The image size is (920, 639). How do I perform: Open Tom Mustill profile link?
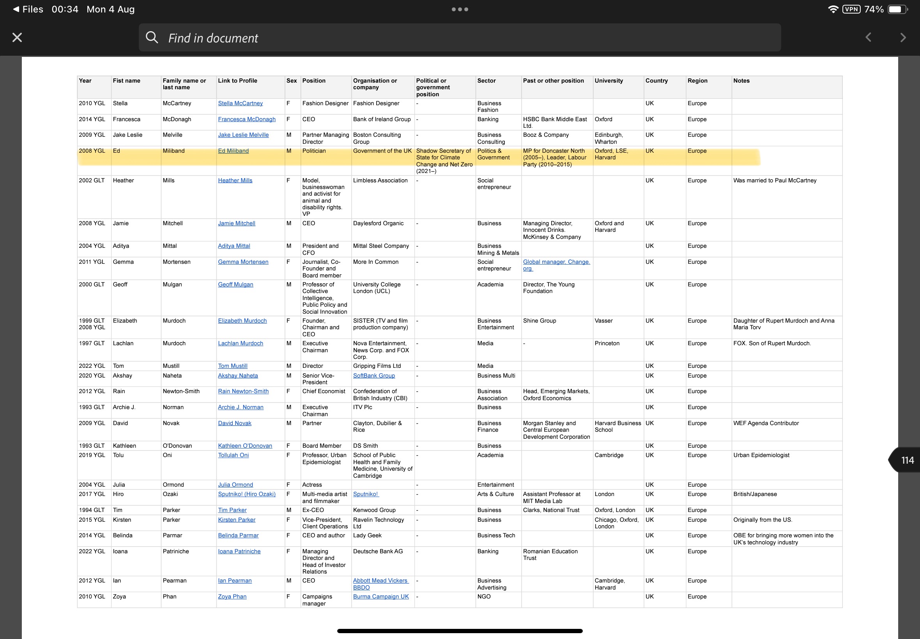point(233,366)
